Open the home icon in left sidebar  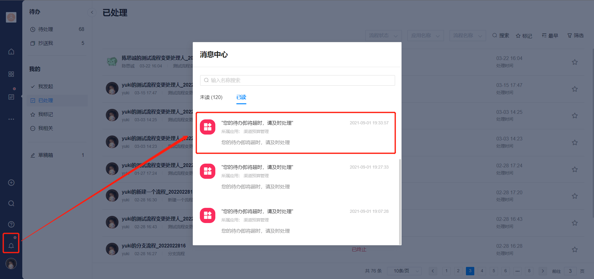pyautogui.click(x=11, y=52)
